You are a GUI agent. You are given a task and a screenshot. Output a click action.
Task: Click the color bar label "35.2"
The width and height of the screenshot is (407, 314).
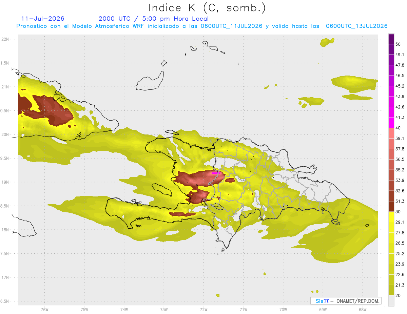tap(400, 170)
